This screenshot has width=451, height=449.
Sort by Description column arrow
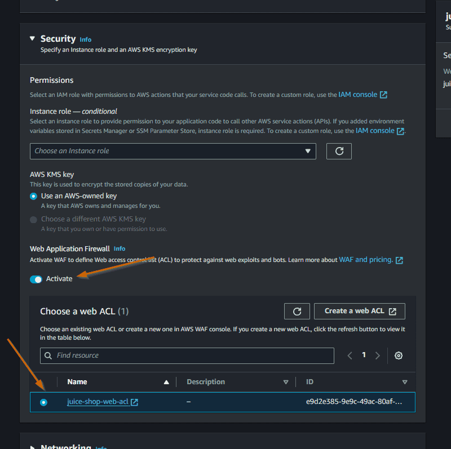286,382
